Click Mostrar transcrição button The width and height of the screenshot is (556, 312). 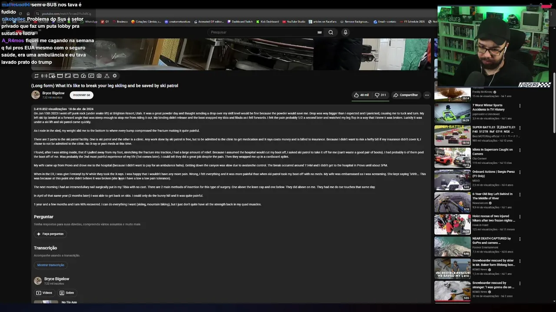point(50,265)
